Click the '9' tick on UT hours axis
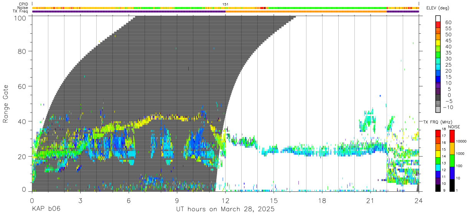Image resolution: width=471 pixels, height=217 pixels. [177, 200]
